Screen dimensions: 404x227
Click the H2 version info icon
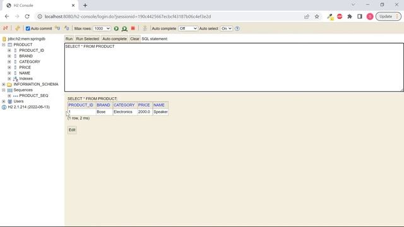click(4, 107)
